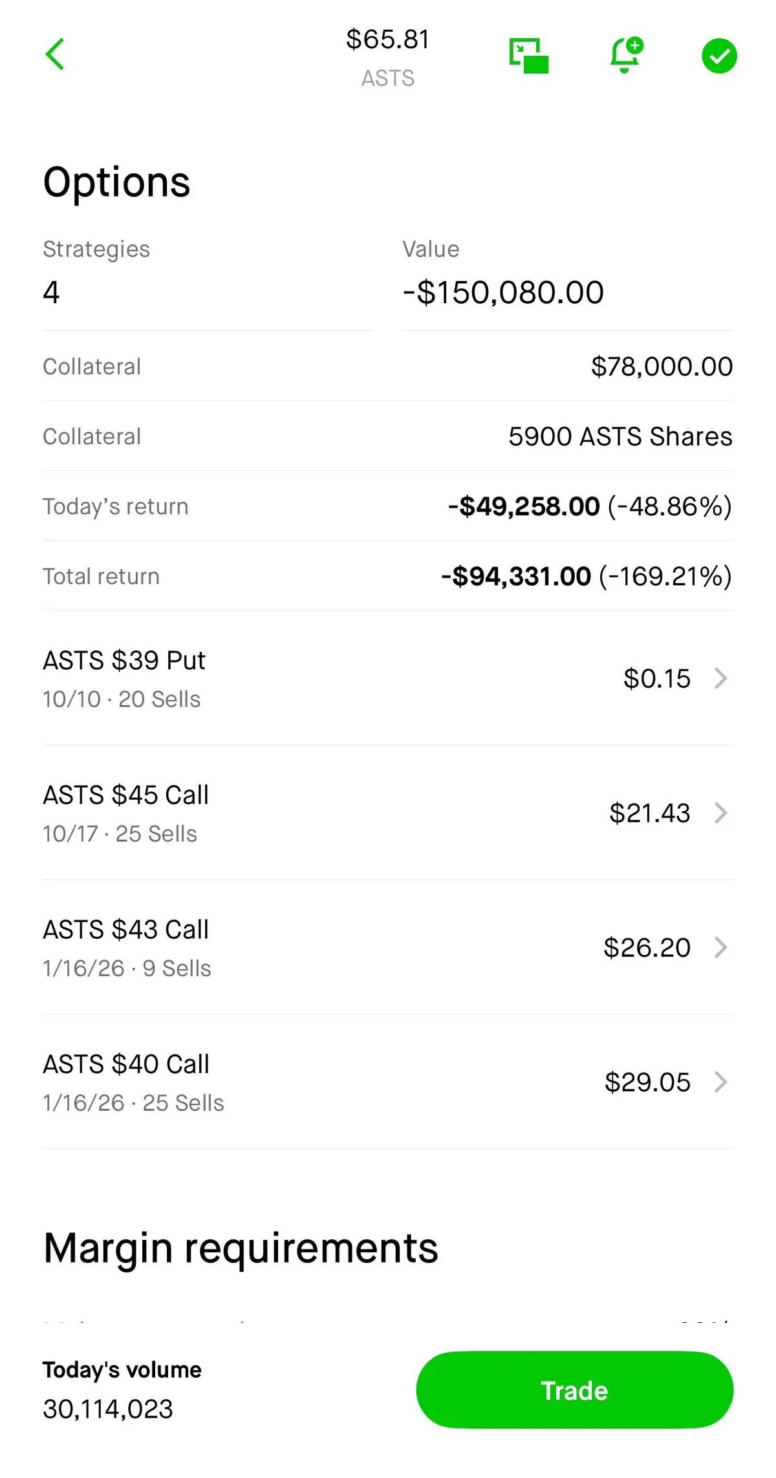The width and height of the screenshot is (776, 1478).
Task: Expand the ASTS $40 Call chevron
Action: coord(720,1082)
